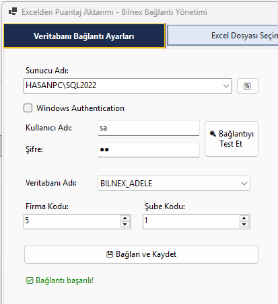Click the HASANPC\SQL2022 server text
The image size is (278, 304).
tap(61, 85)
